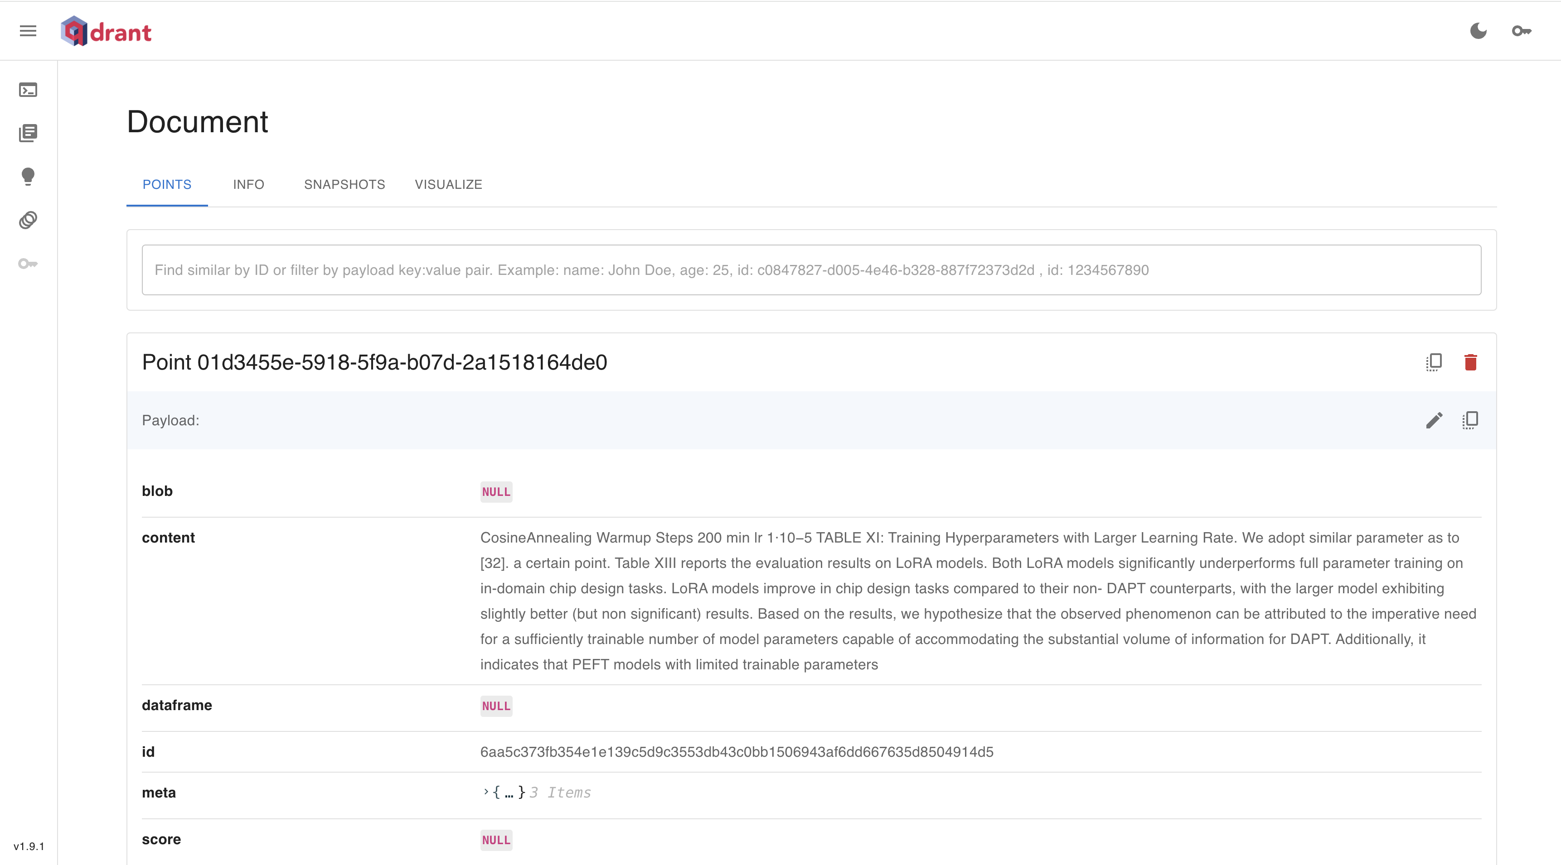
Task: Toggle dark mode with the moon icon
Action: (1478, 31)
